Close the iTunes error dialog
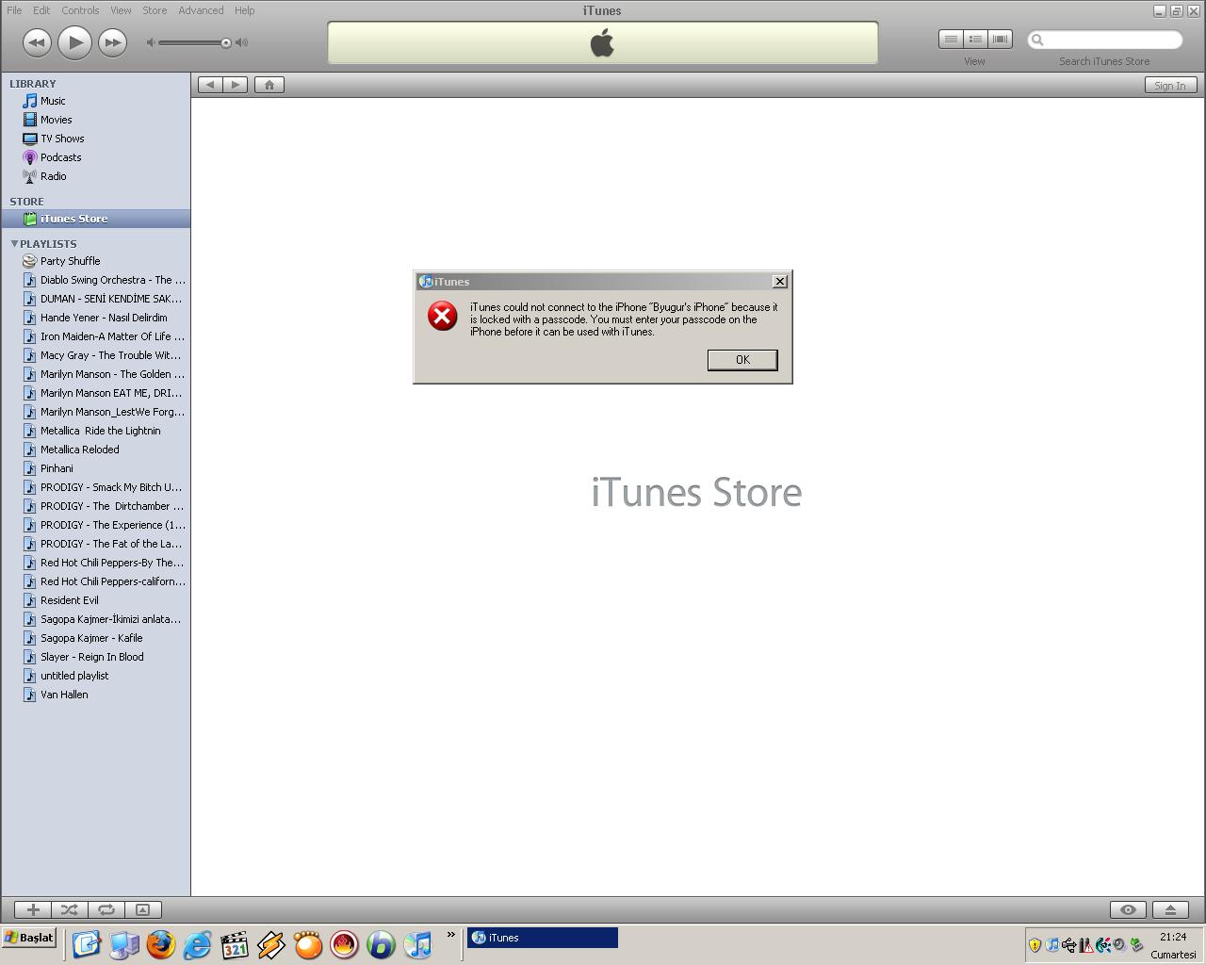This screenshot has height=965, width=1206. pos(779,282)
